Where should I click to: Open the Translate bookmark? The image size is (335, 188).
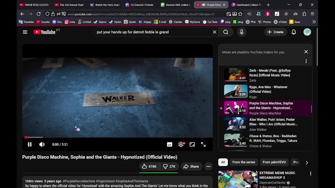click(26, 22)
